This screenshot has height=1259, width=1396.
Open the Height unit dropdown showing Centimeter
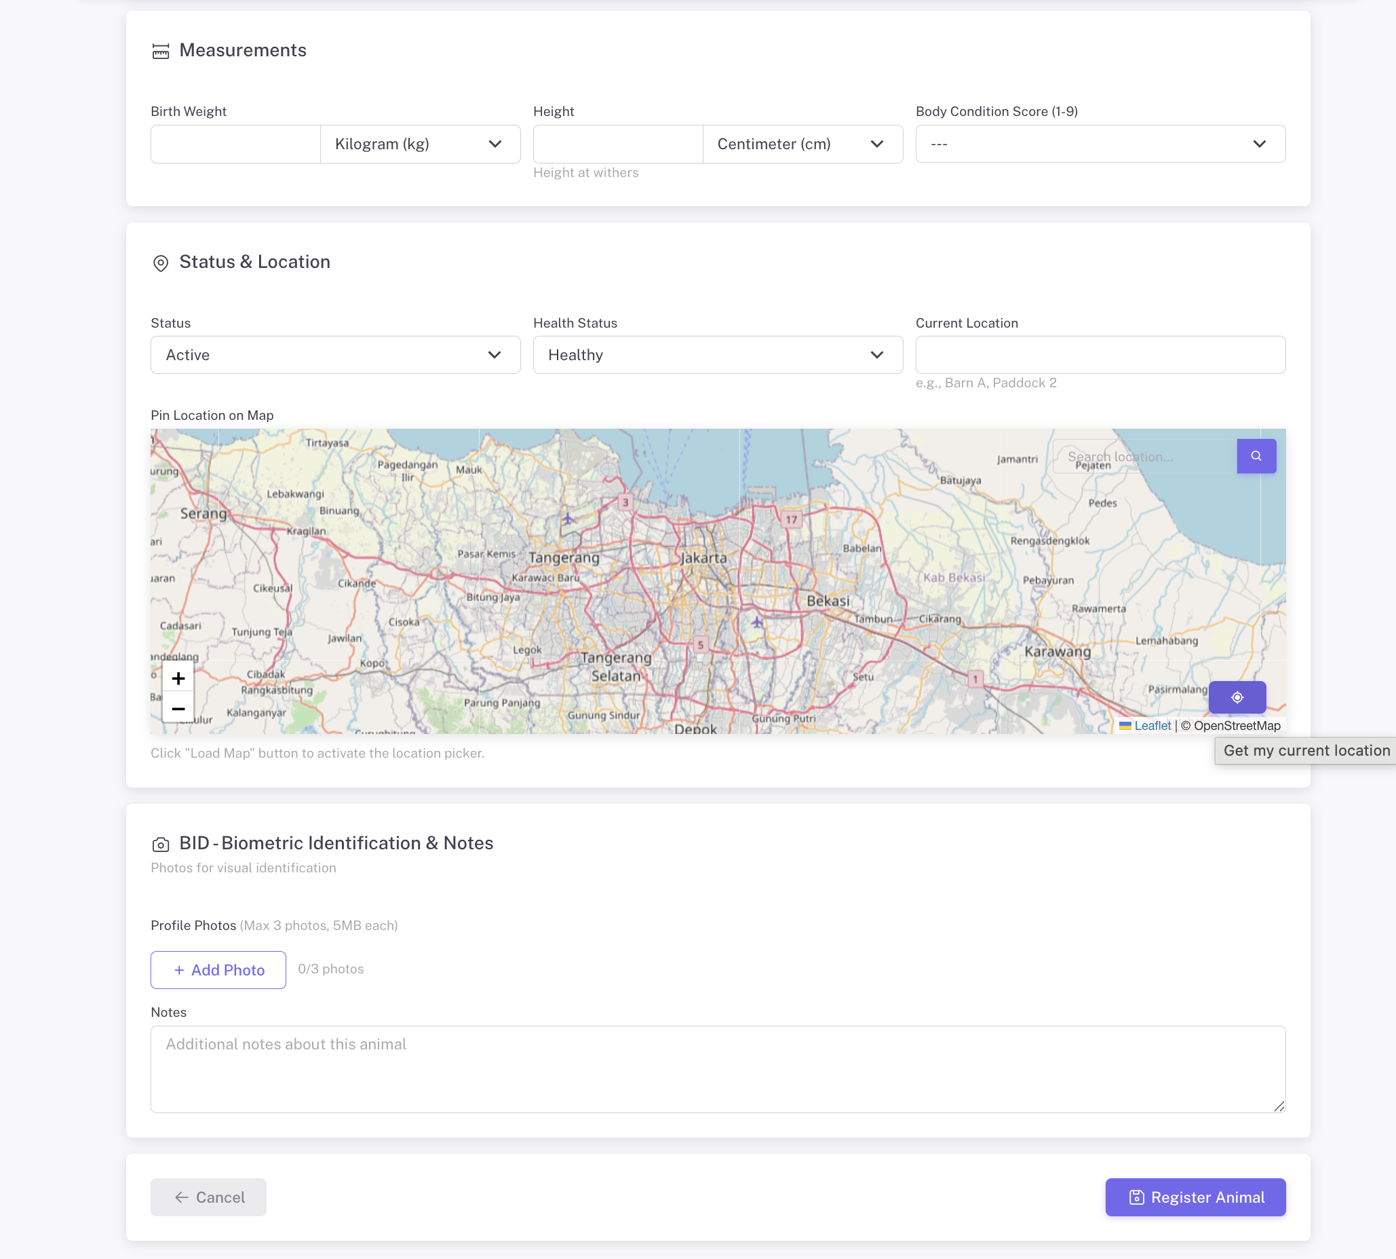tap(802, 144)
